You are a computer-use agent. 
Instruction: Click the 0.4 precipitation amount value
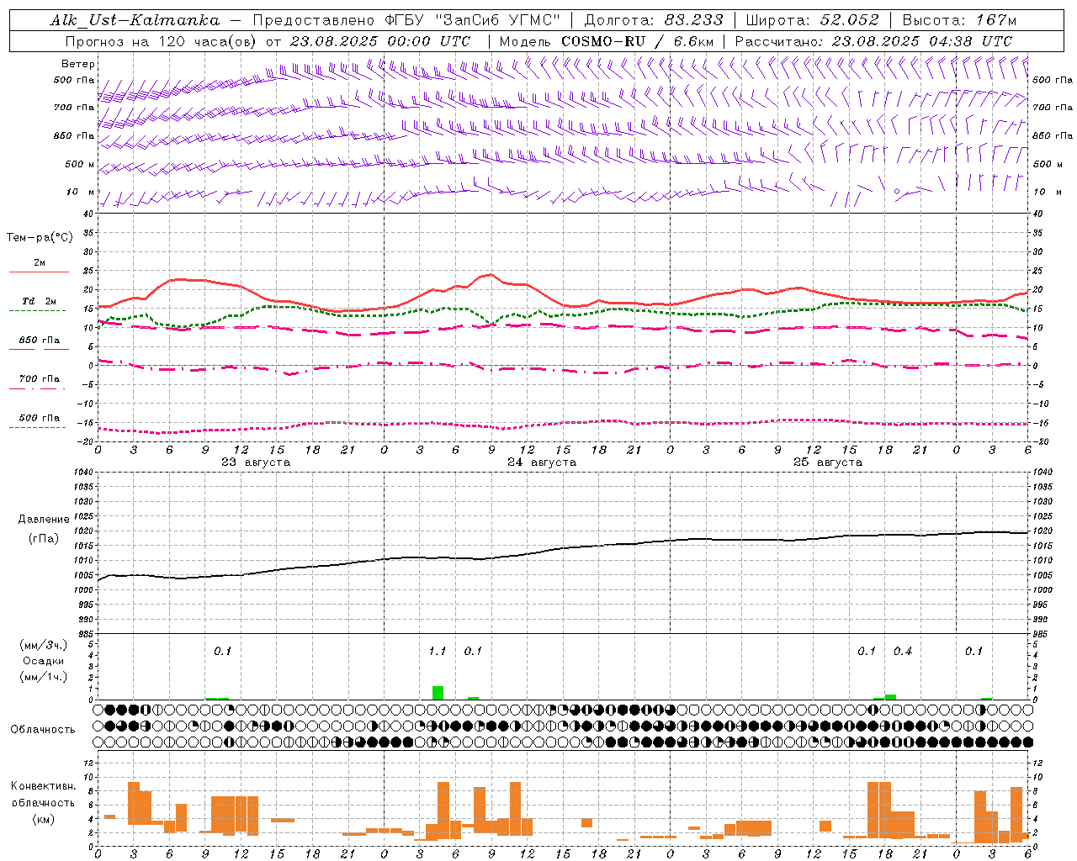pyautogui.click(x=903, y=652)
